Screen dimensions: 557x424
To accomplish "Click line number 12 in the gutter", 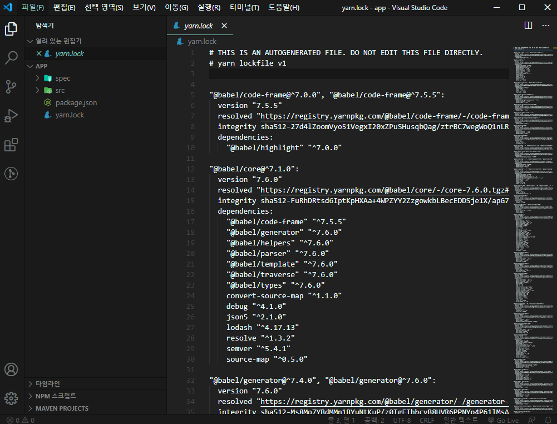I will tap(190, 169).
